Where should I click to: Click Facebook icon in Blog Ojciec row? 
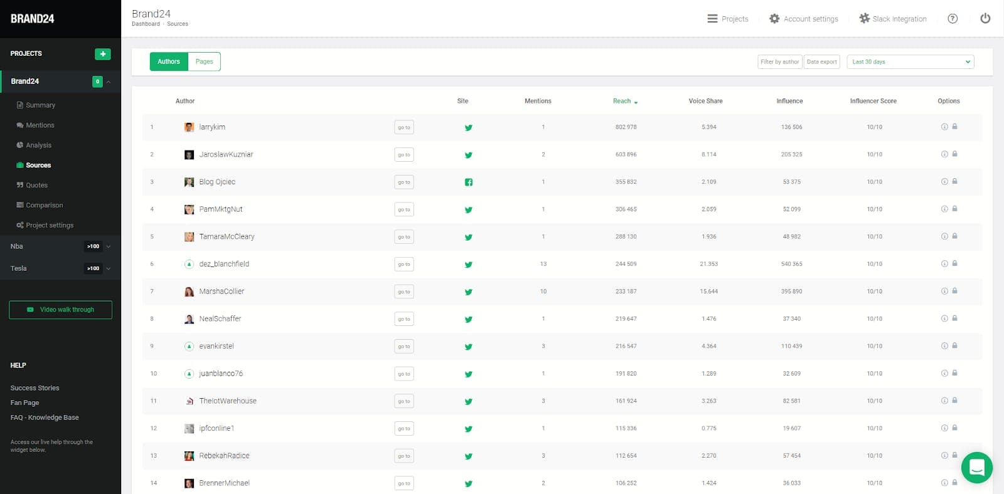point(468,182)
